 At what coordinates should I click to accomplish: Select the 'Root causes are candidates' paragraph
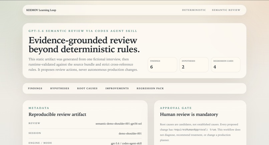pos(200,132)
